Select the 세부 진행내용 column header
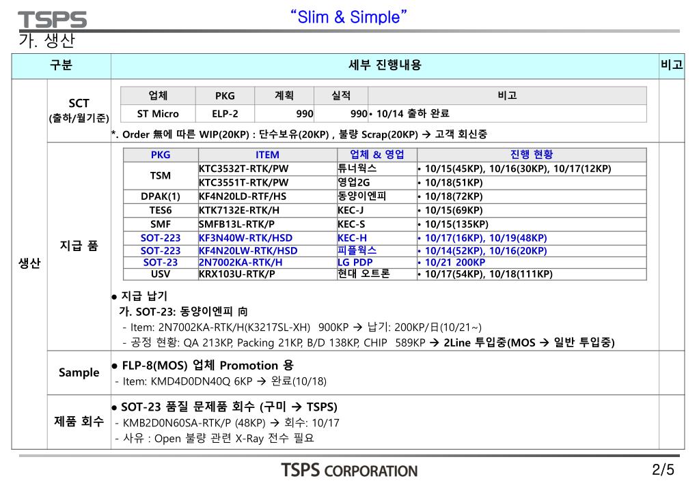This screenshot has width=699, height=483. 385,66
